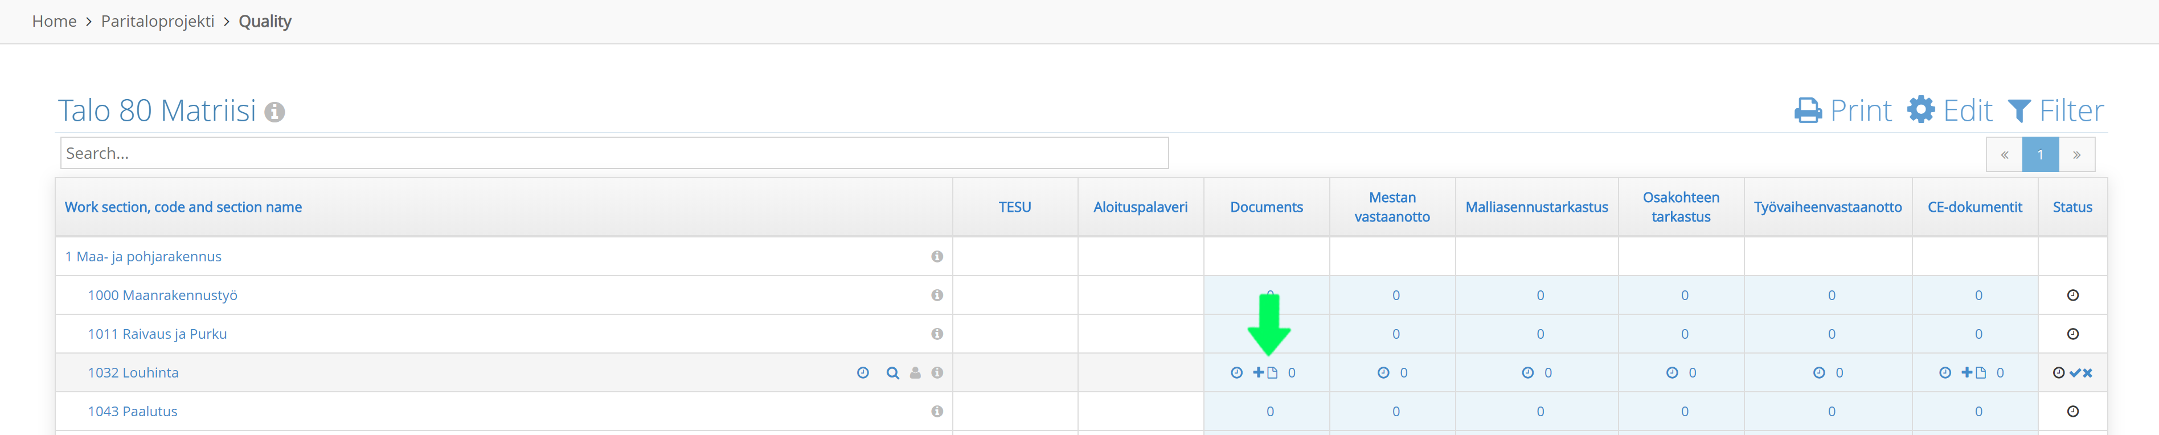Click person icon in 1032 Louhinta row

pyautogui.click(x=915, y=373)
